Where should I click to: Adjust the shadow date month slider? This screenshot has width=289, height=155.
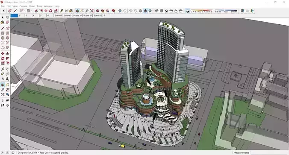pyautogui.click(x=201, y=11)
